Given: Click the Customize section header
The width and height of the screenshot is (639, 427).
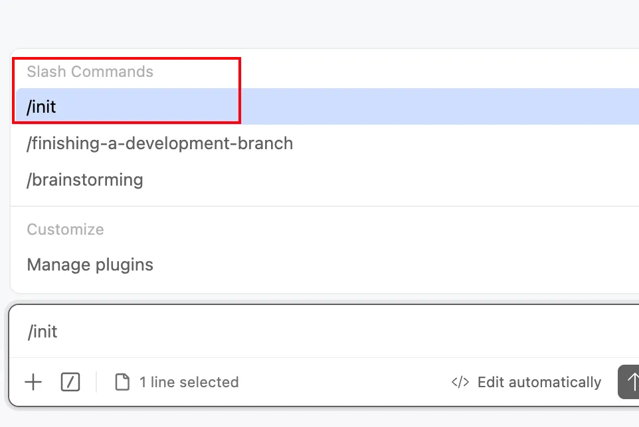Looking at the screenshot, I should coord(66,229).
